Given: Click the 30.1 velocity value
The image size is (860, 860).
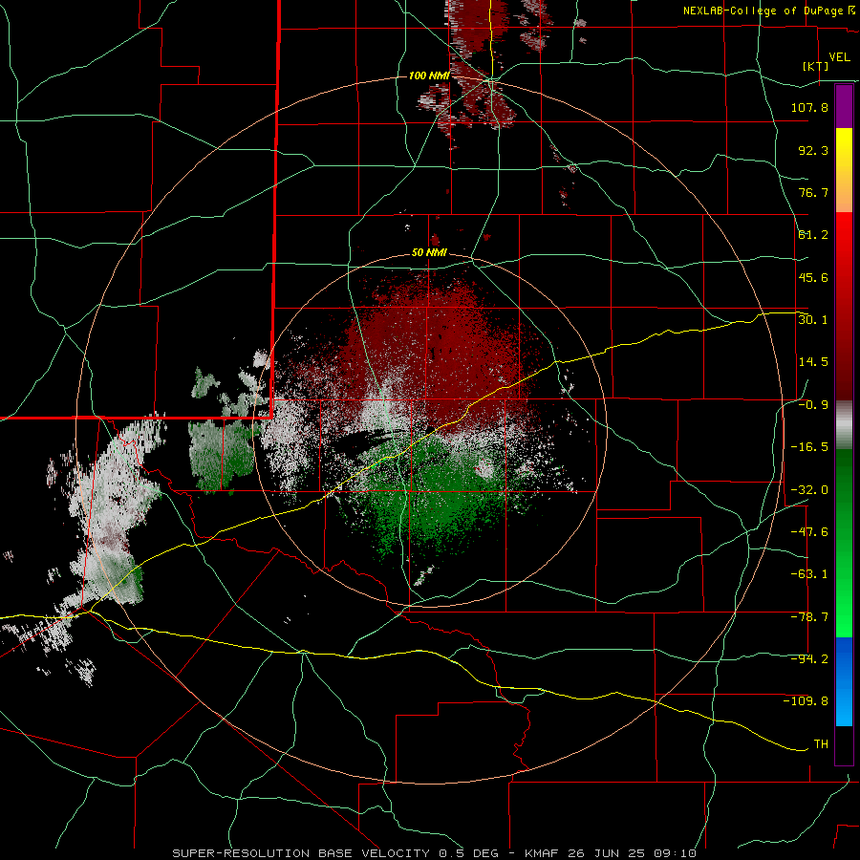Looking at the screenshot, I should [x=813, y=320].
